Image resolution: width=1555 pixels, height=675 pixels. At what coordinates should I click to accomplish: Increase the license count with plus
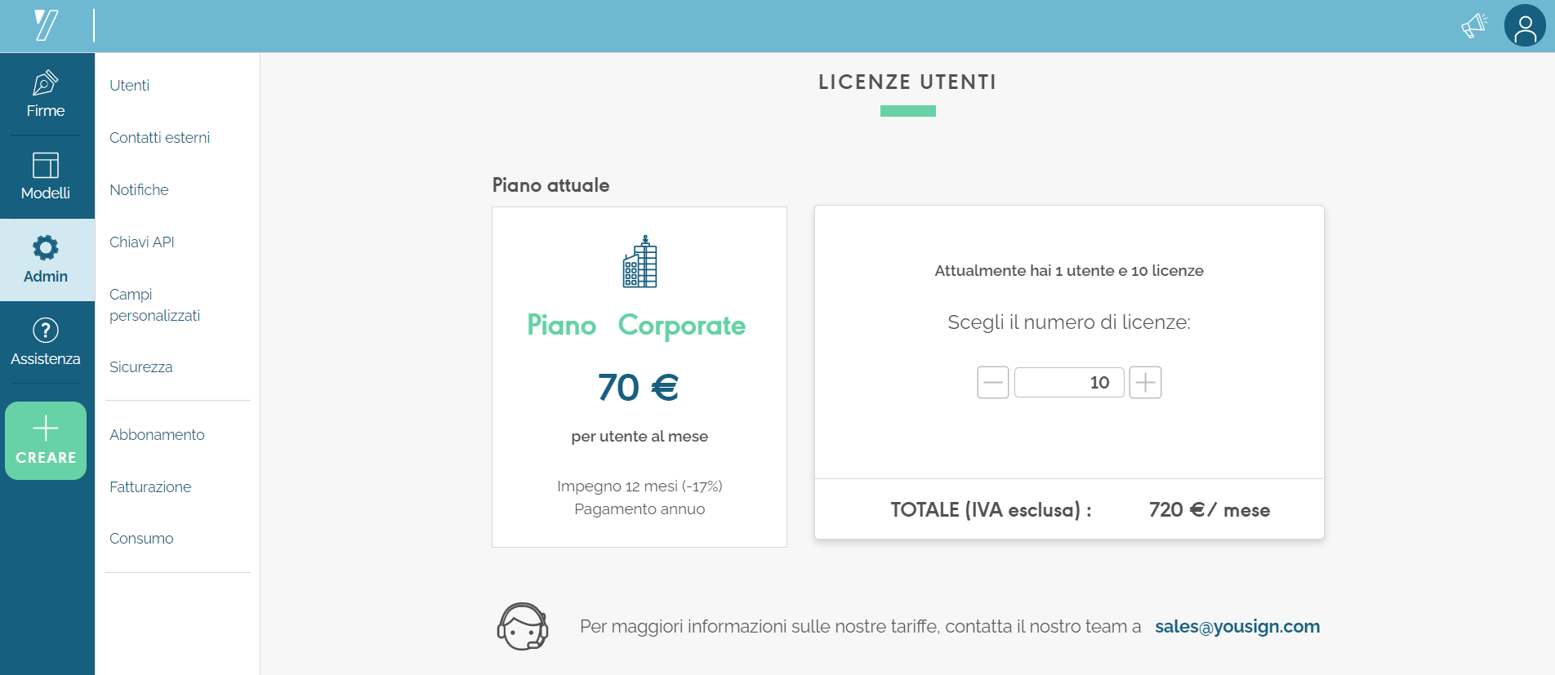click(x=1145, y=382)
